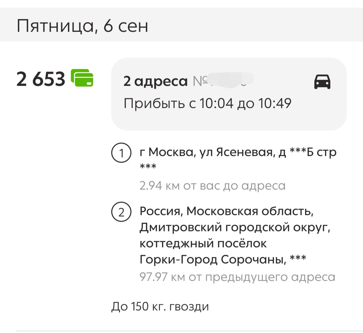
Task: Tap the car delivery type icon
Action: [x=322, y=82]
